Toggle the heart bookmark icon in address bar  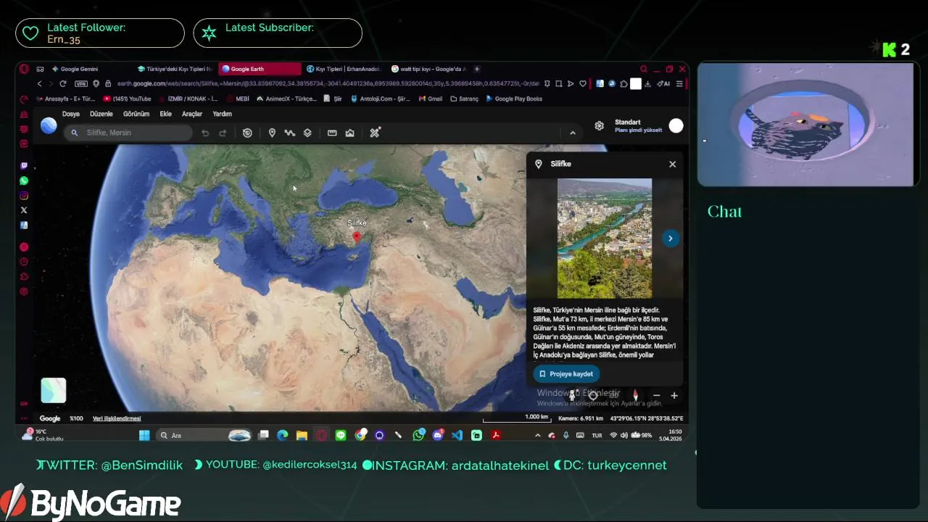tap(582, 83)
